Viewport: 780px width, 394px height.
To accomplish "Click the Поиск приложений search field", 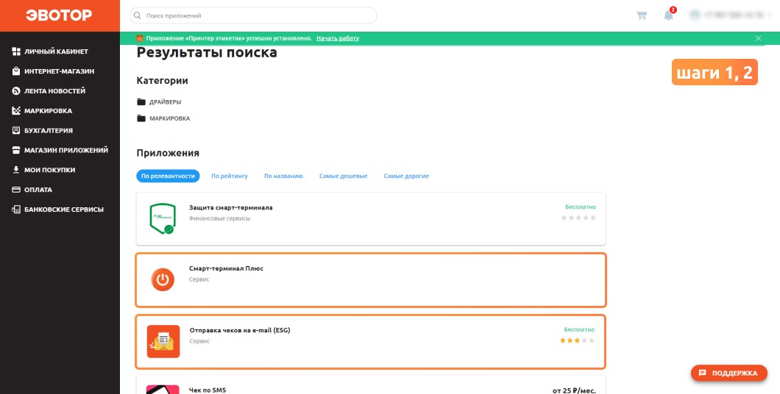I will point(253,15).
